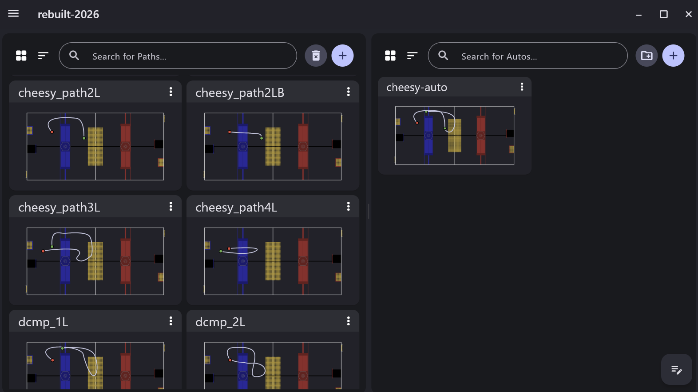Image resolution: width=698 pixels, height=392 pixels.
Task: Click the cheesy_path4L title text
Action: click(x=236, y=208)
